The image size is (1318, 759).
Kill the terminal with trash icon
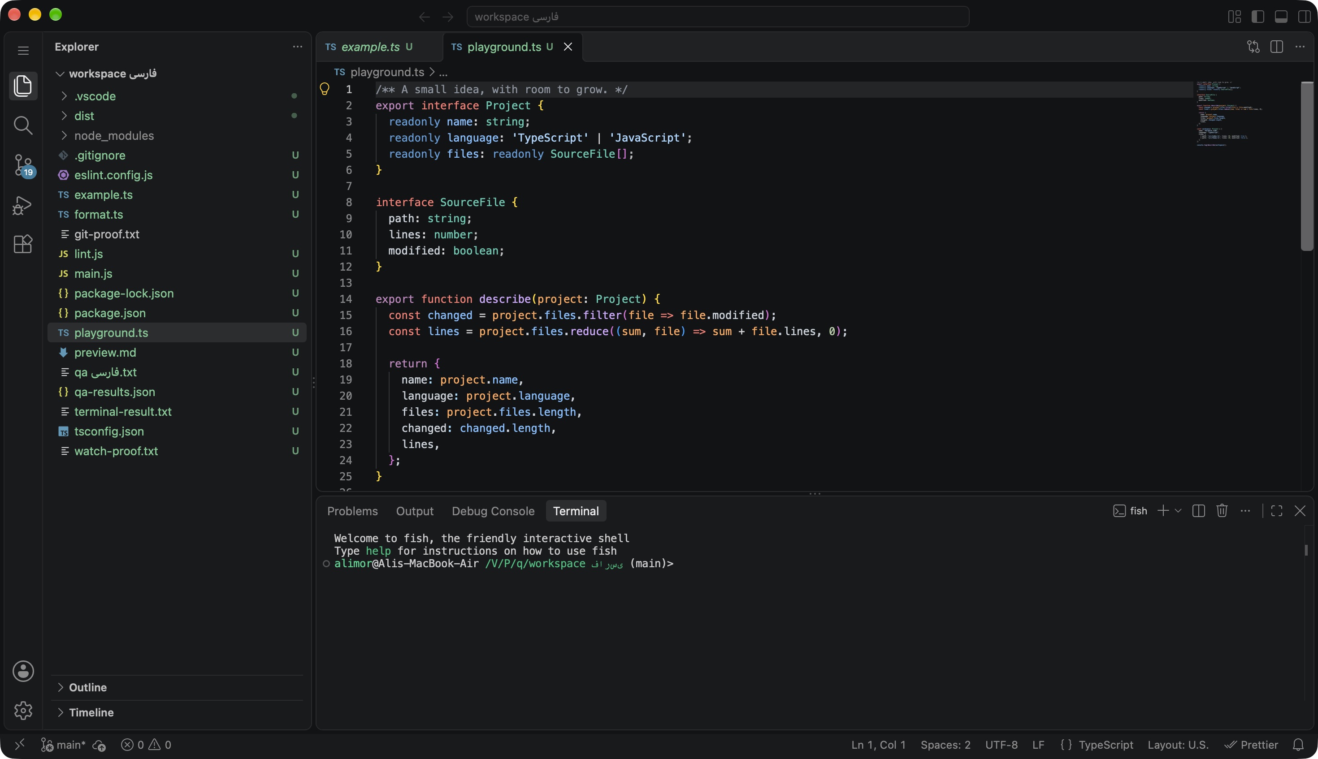pos(1222,511)
